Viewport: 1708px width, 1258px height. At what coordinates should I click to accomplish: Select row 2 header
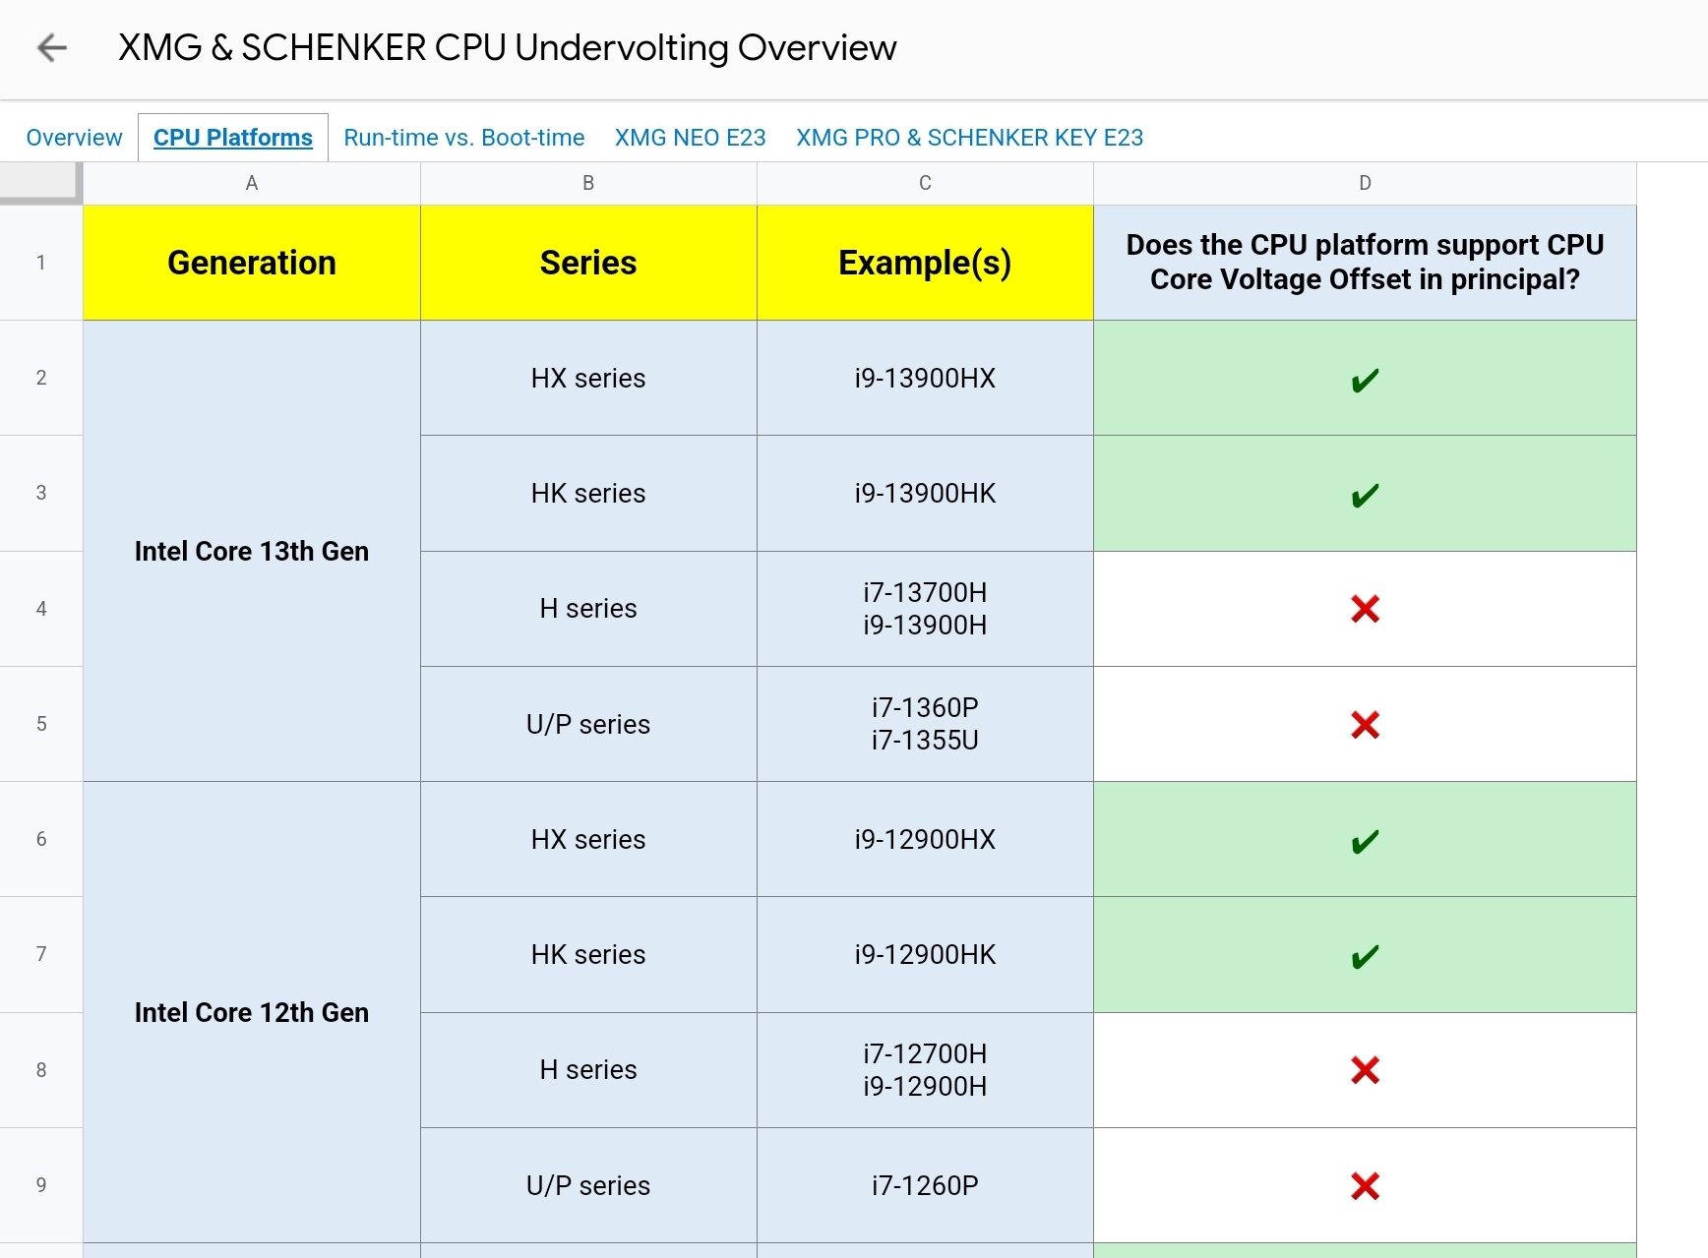click(41, 378)
